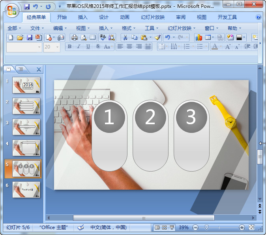Click the vertical scrollbar thumb

(260, 157)
